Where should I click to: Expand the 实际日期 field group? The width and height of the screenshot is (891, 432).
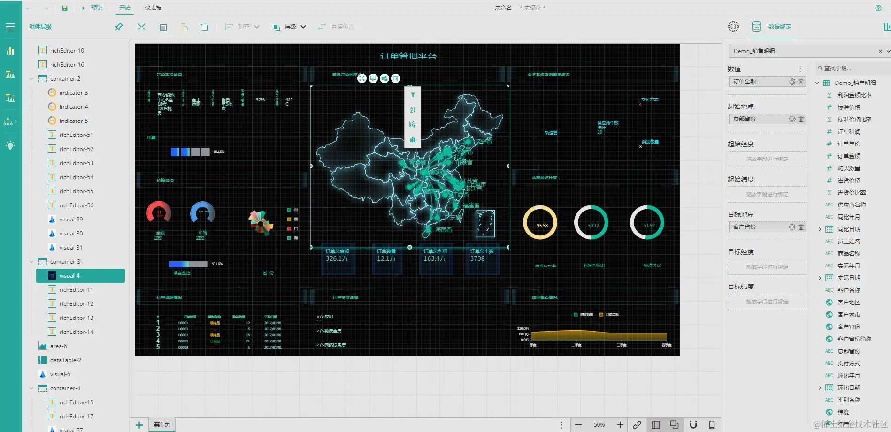pos(820,278)
